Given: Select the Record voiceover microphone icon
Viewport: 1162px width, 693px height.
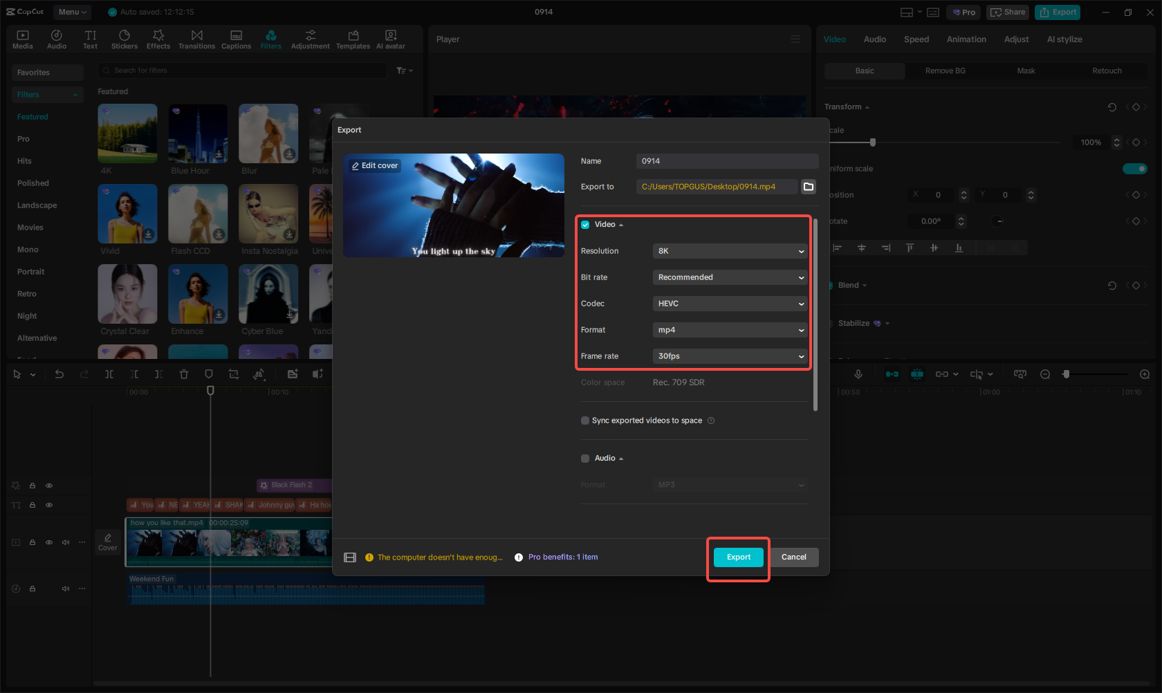Looking at the screenshot, I should tap(858, 374).
